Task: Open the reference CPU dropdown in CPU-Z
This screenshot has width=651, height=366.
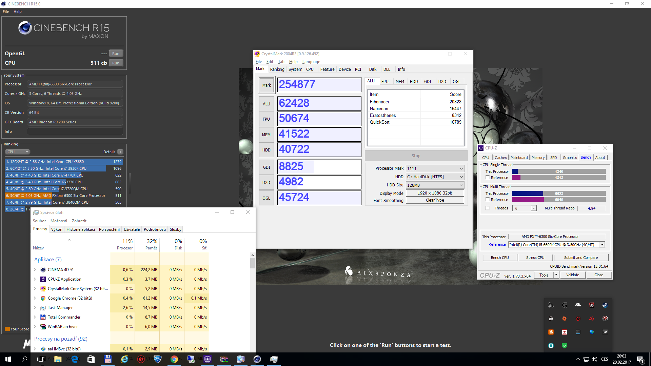Action: [602, 245]
